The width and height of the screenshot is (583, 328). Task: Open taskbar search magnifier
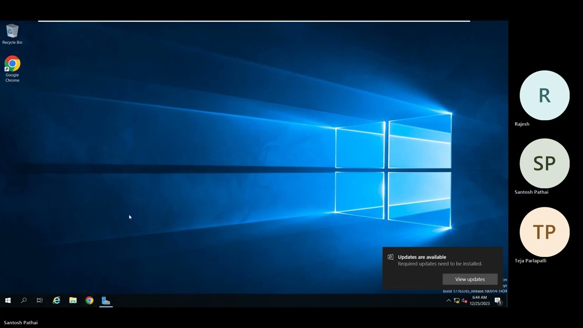coord(24,300)
